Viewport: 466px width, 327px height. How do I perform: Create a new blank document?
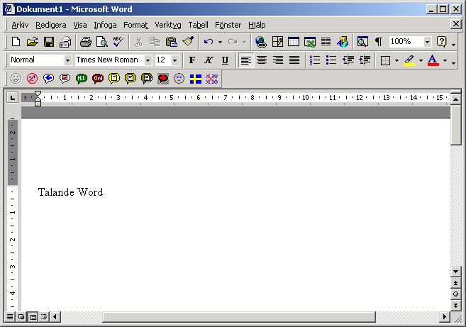tap(16, 42)
